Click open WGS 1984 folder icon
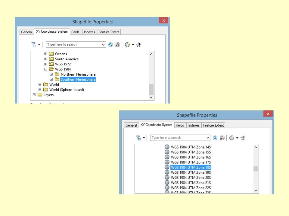Viewport: 289px width, 216px height. (51, 69)
